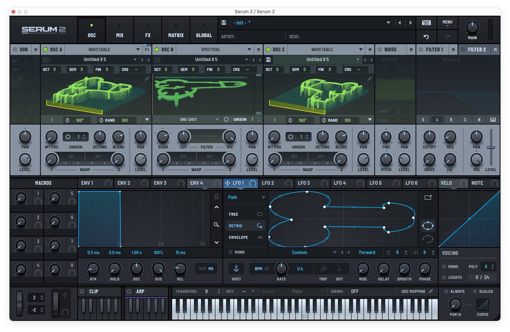The height and width of the screenshot is (332, 510).
Task: Click the CLIP power icon
Action: click(82, 292)
